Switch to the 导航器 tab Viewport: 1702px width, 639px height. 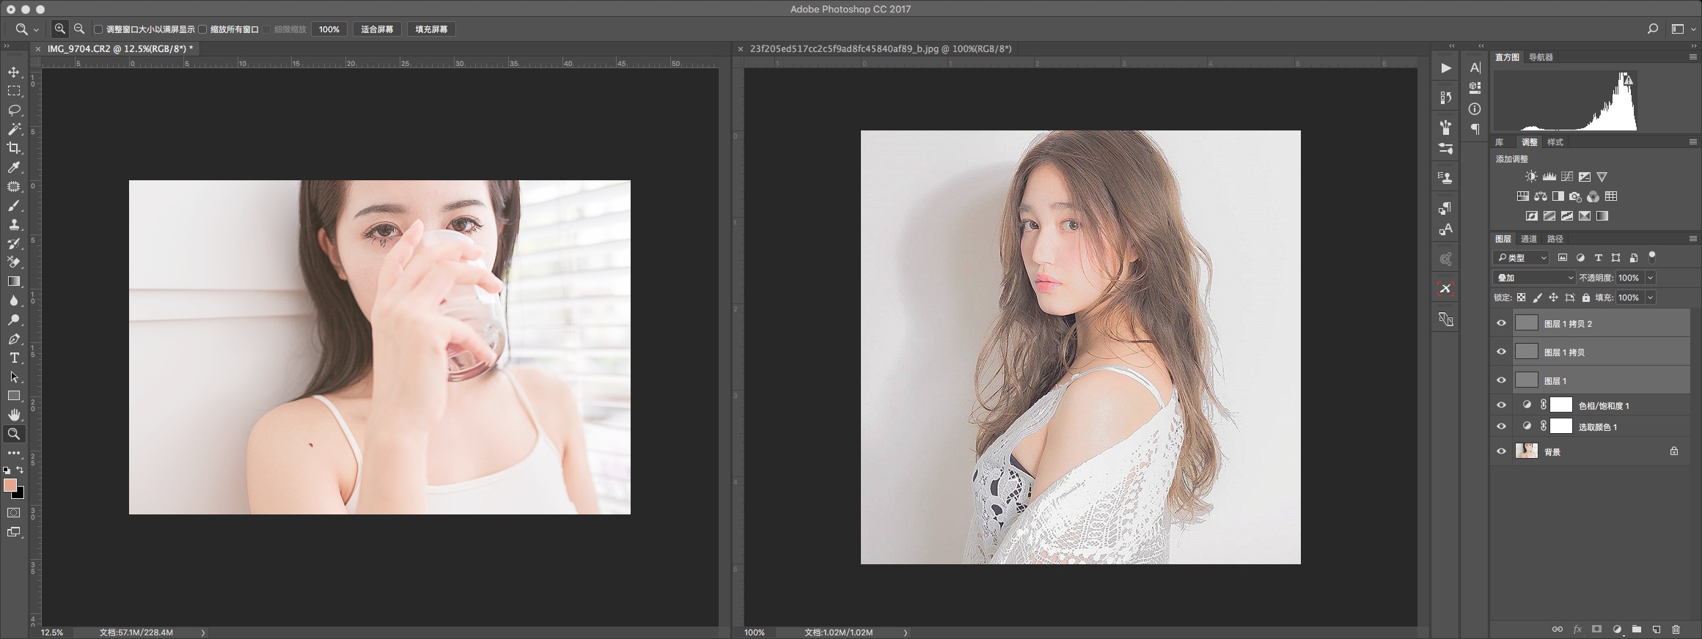pos(1541,57)
